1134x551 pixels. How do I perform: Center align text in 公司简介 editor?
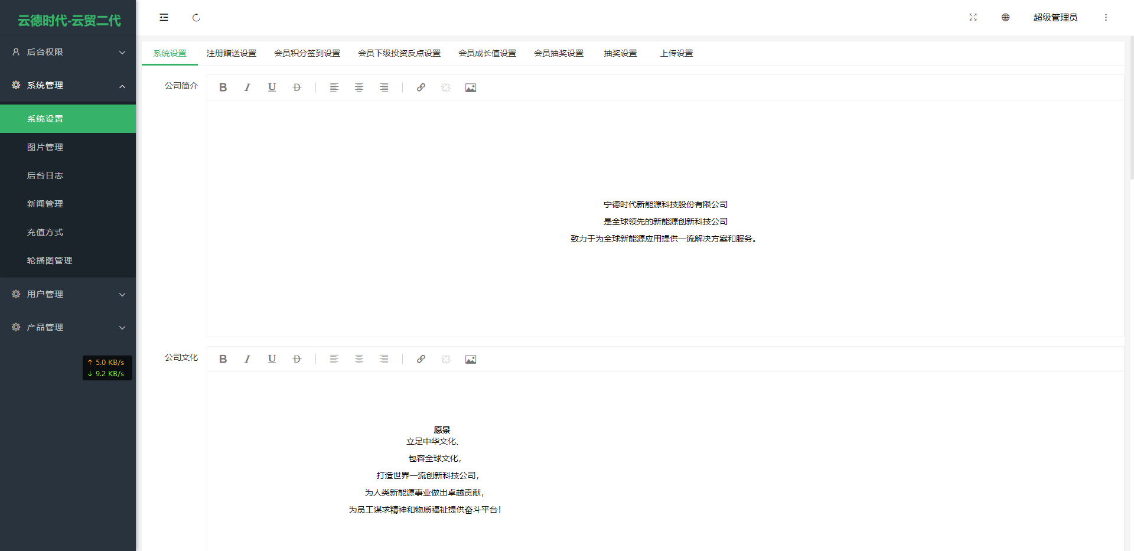[x=359, y=87]
